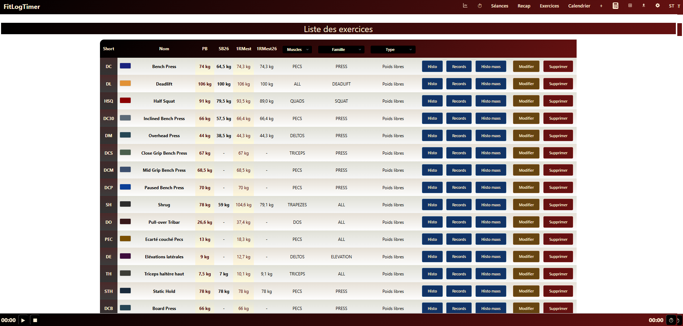Click the download icon in navbar

point(644,6)
